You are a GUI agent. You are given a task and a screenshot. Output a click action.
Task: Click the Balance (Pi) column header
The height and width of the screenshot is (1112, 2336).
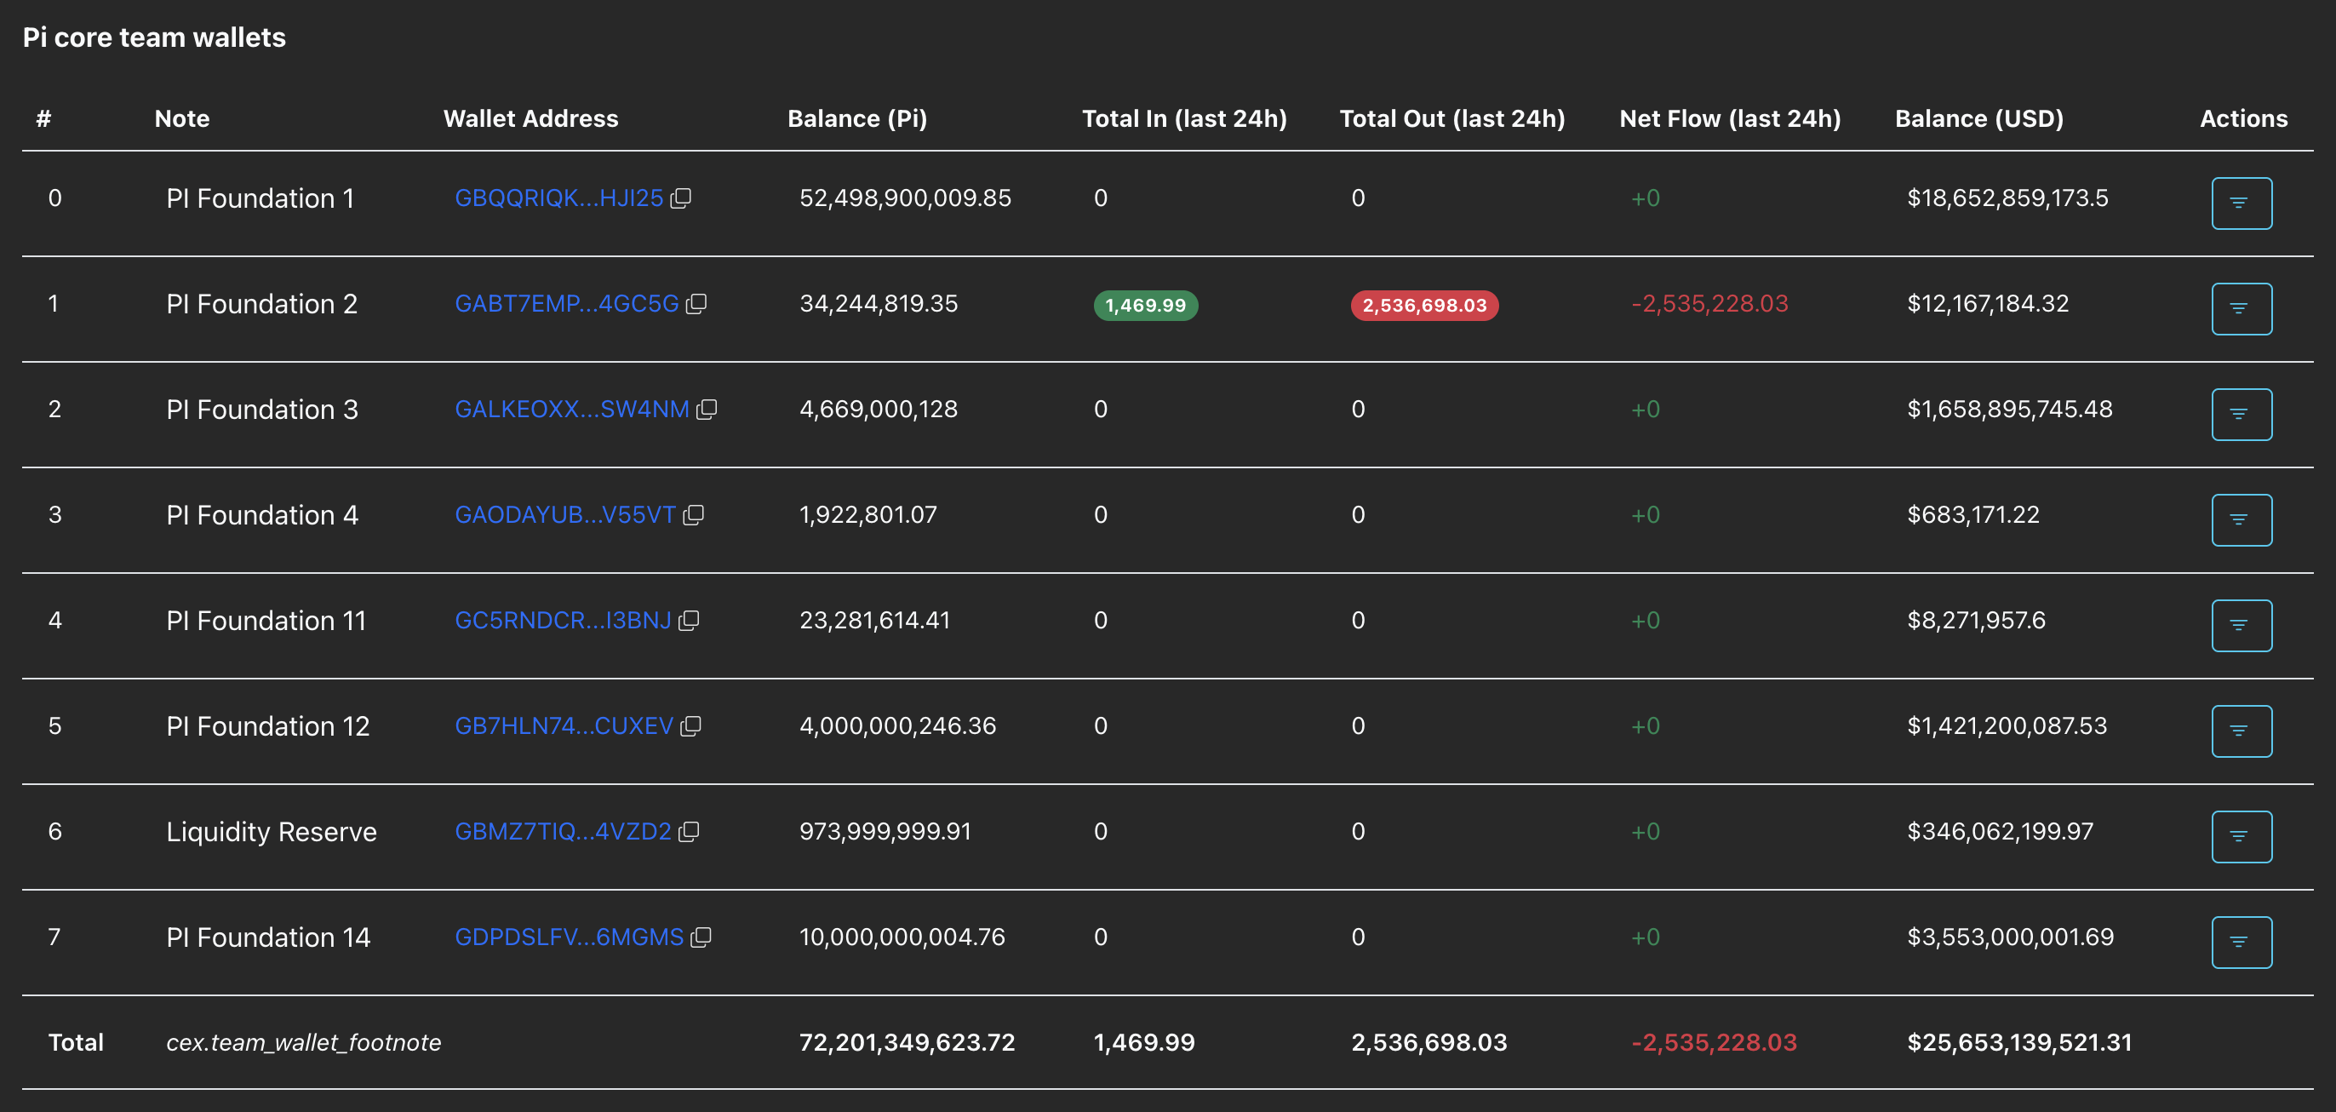(856, 119)
